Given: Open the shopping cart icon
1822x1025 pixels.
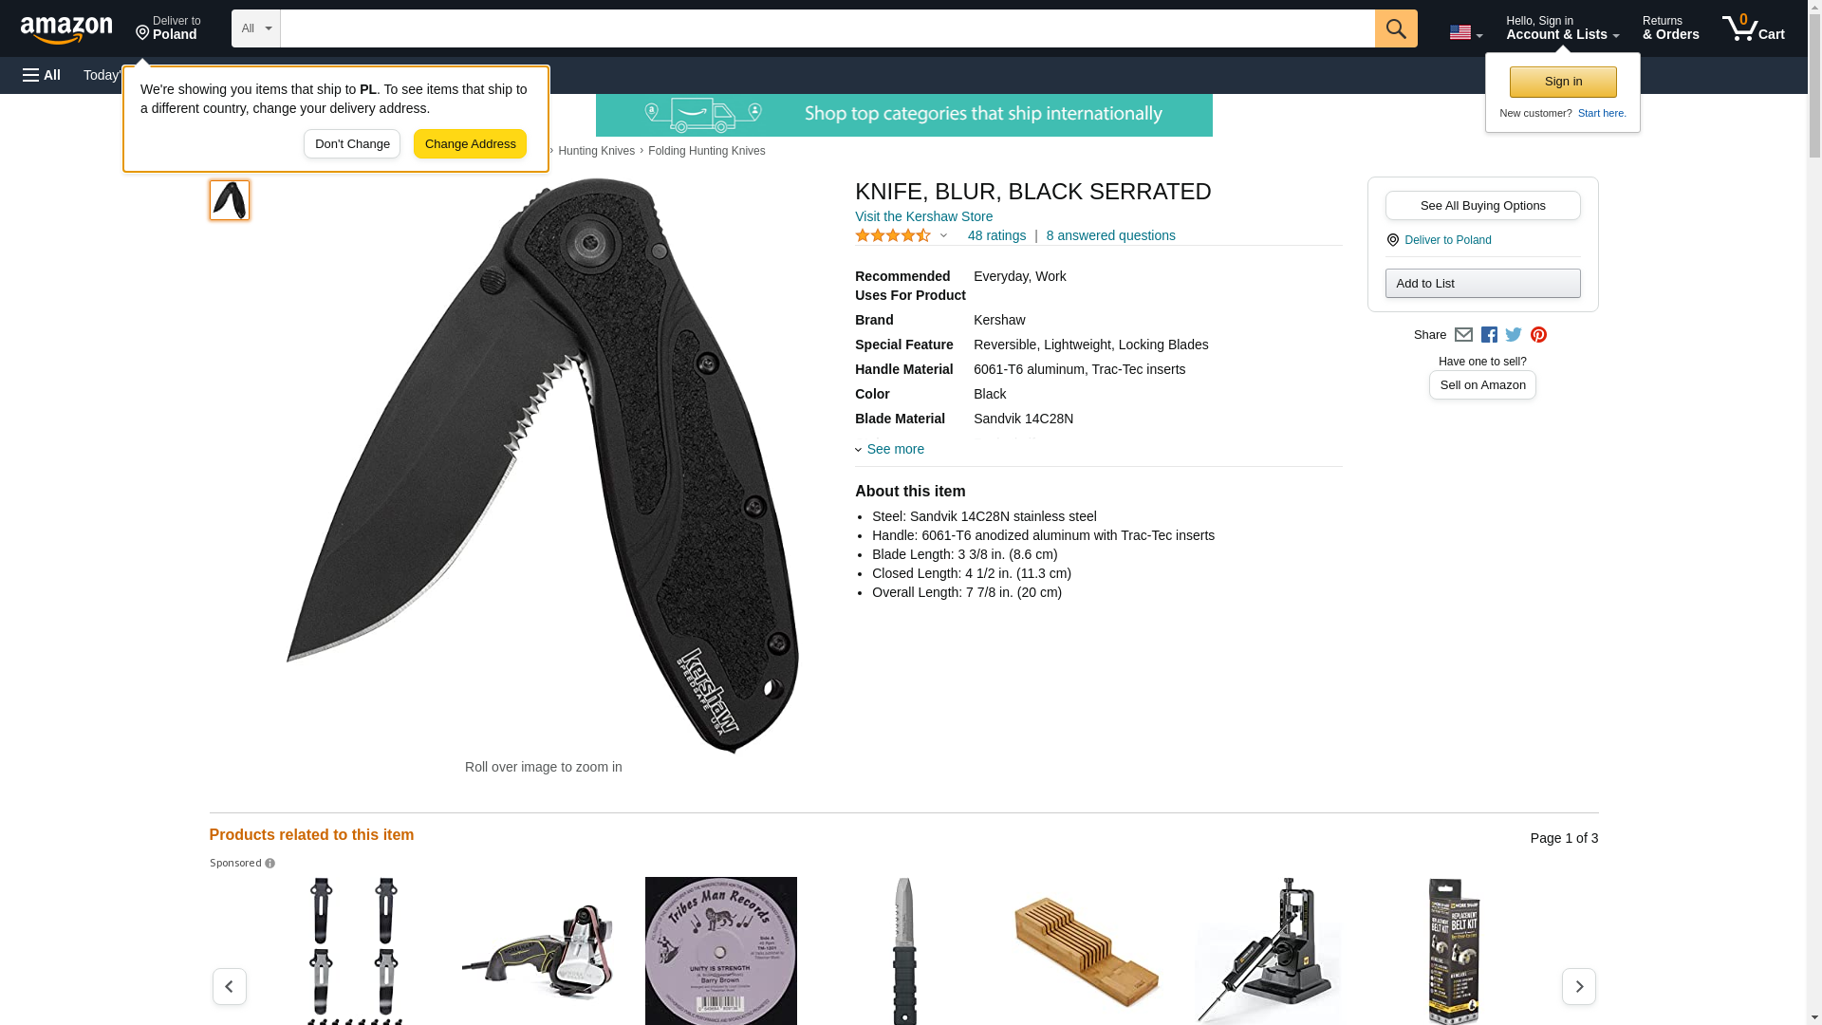Looking at the screenshot, I should (x=1753, y=28).
